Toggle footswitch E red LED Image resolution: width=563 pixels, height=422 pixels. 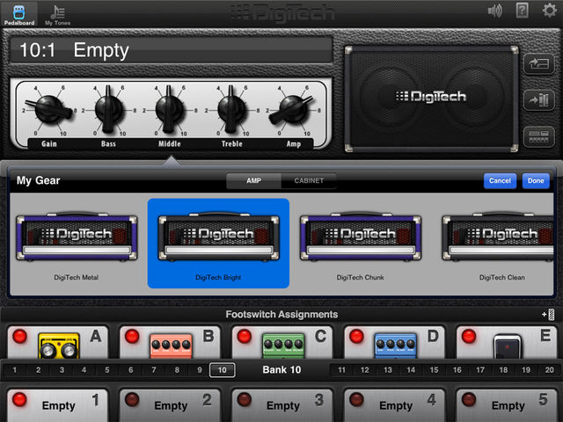[469, 336]
